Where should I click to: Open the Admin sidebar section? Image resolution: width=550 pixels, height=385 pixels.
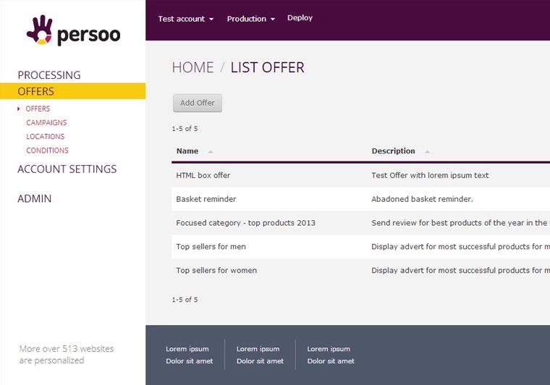pyautogui.click(x=35, y=199)
